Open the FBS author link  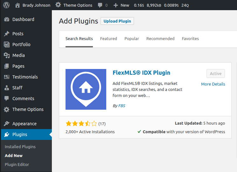point(122,106)
